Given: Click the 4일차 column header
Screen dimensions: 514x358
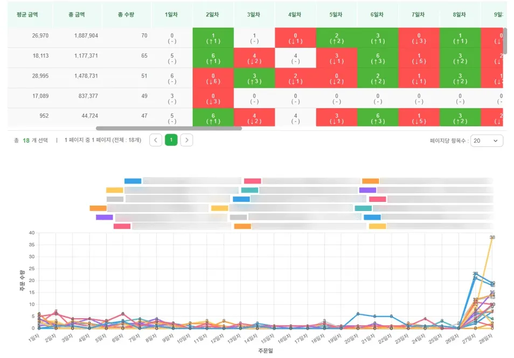Looking at the screenshot, I should tap(295, 15).
